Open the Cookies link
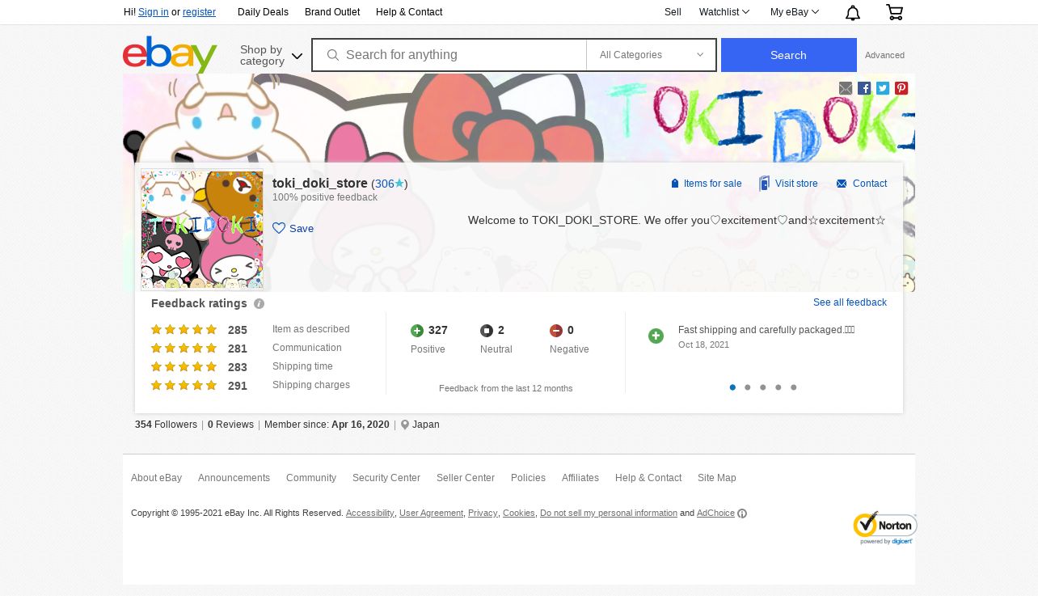1038x596 pixels. (518, 514)
